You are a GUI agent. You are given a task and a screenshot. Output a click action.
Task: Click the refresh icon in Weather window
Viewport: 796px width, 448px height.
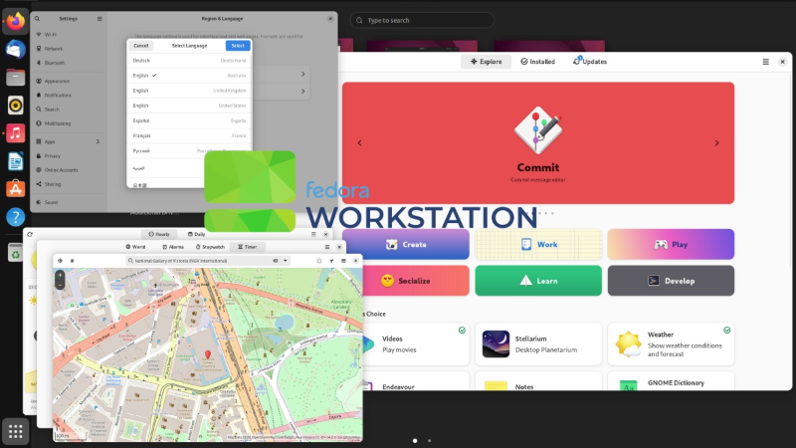click(x=30, y=234)
